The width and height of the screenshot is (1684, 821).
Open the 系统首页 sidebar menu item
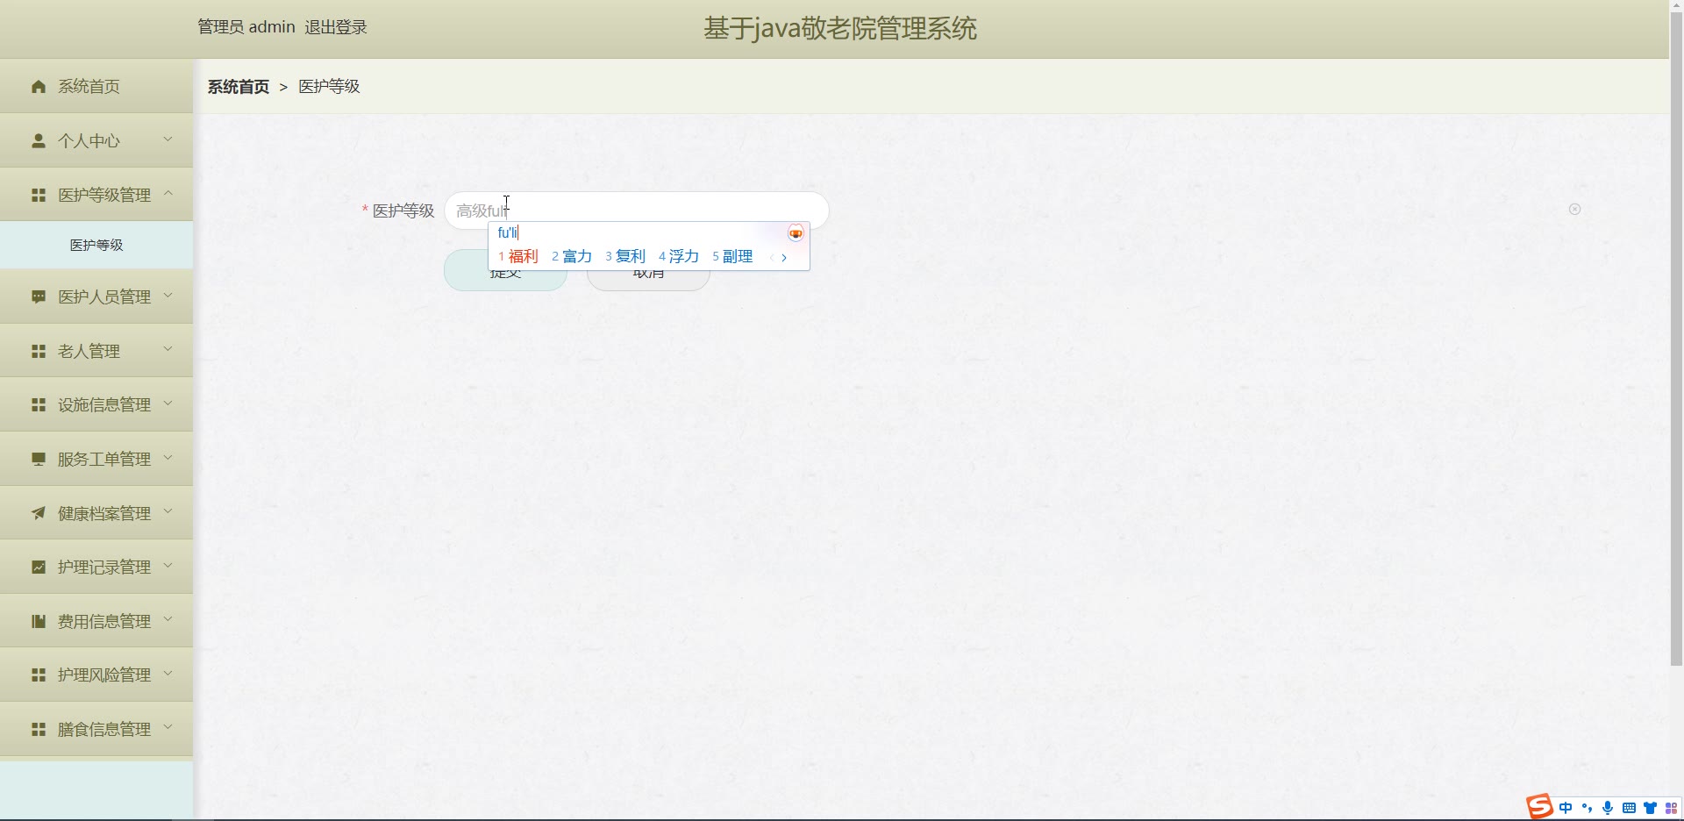click(96, 86)
